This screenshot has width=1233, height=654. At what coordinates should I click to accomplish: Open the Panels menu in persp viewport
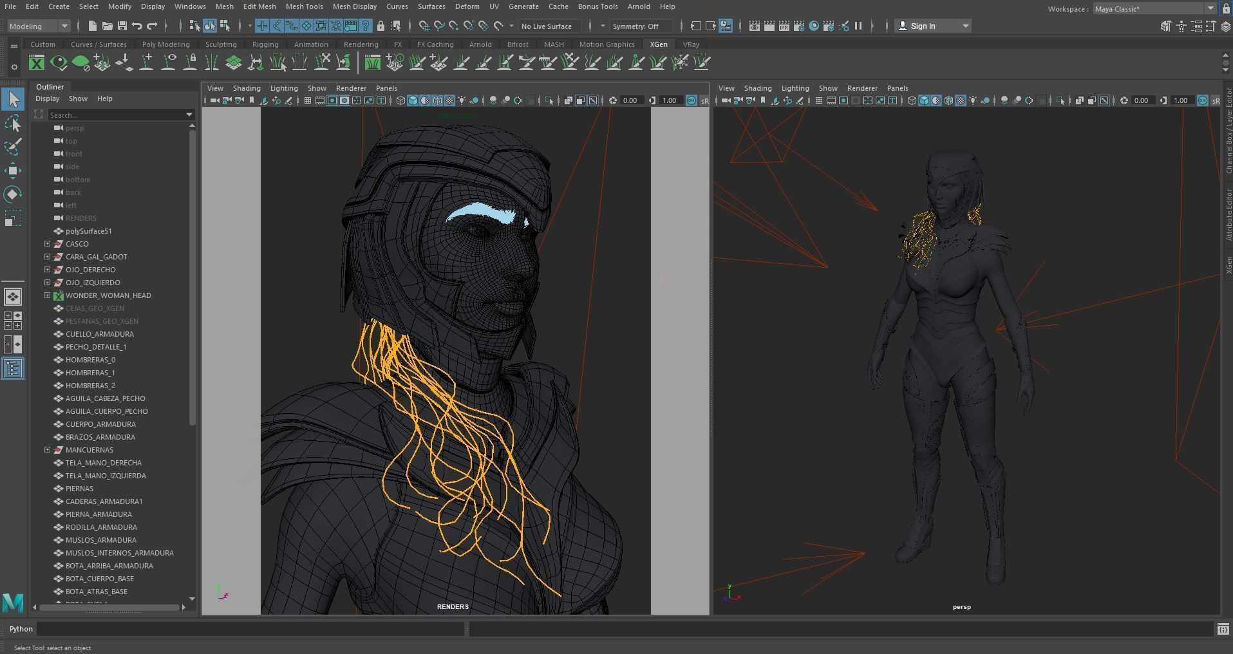coord(898,88)
